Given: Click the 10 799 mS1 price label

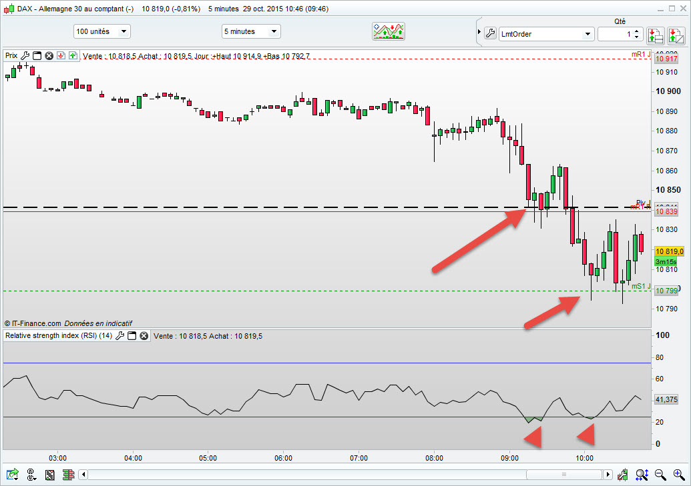Looking at the screenshot, I should click(666, 291).
